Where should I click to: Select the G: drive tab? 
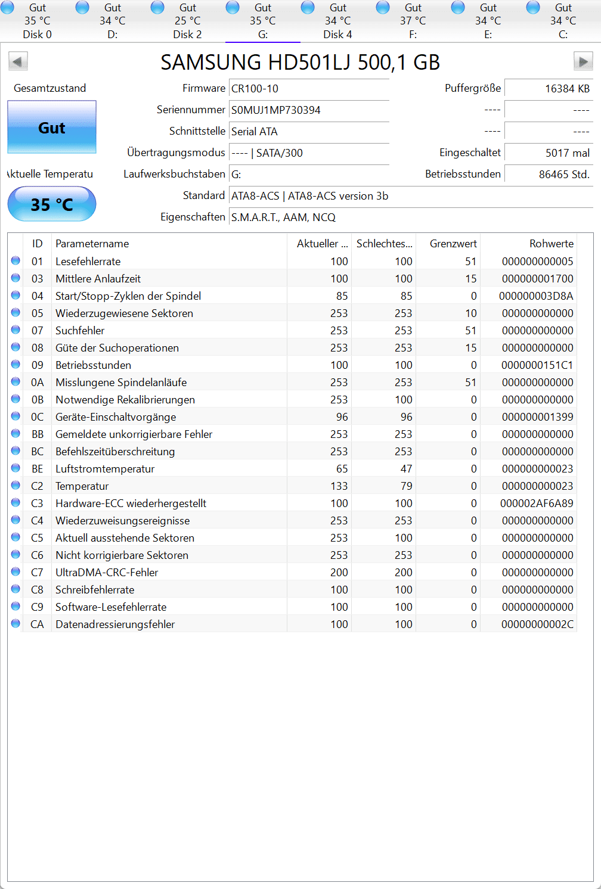tap(263, 21)
